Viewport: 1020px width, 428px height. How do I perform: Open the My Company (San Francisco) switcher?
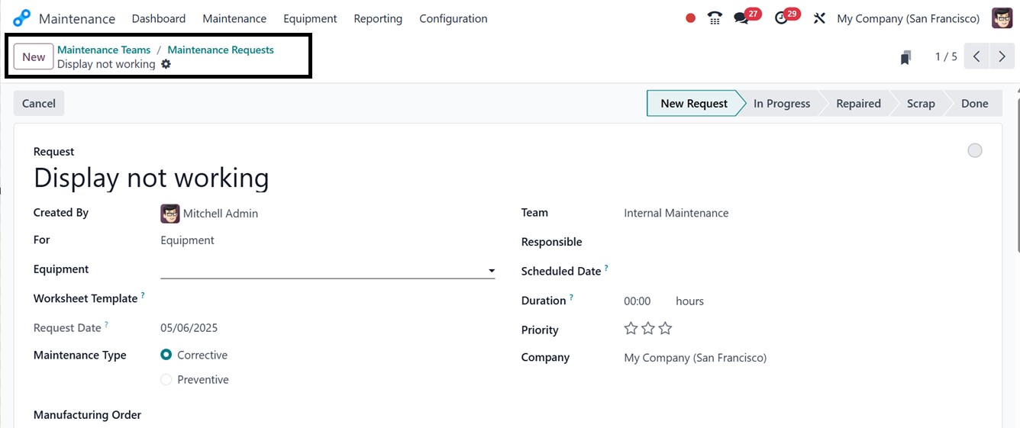[x=908, y=18]
